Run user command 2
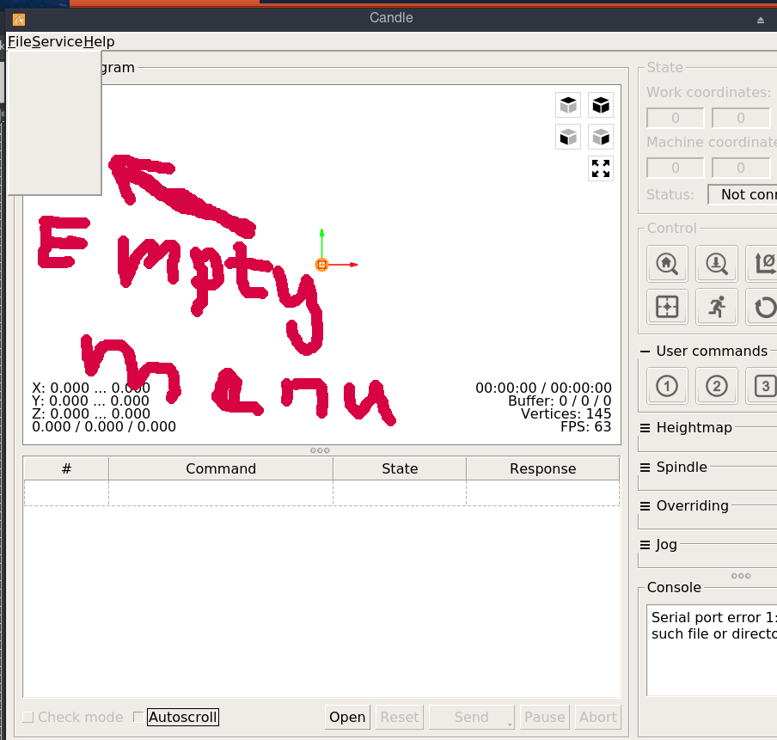The width and height of the screenshot is (777, 740). 717,386
